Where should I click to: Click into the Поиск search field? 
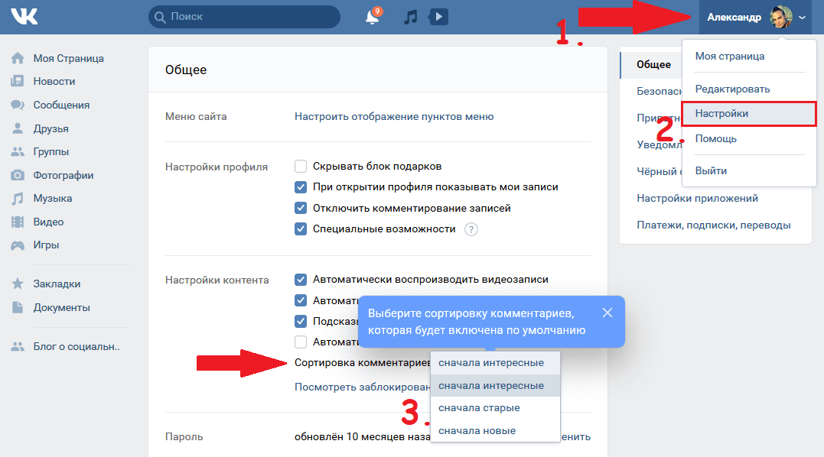(244, 17)
